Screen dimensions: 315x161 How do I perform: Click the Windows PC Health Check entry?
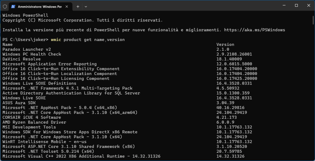pyautogui.click(x=32, y=54)
